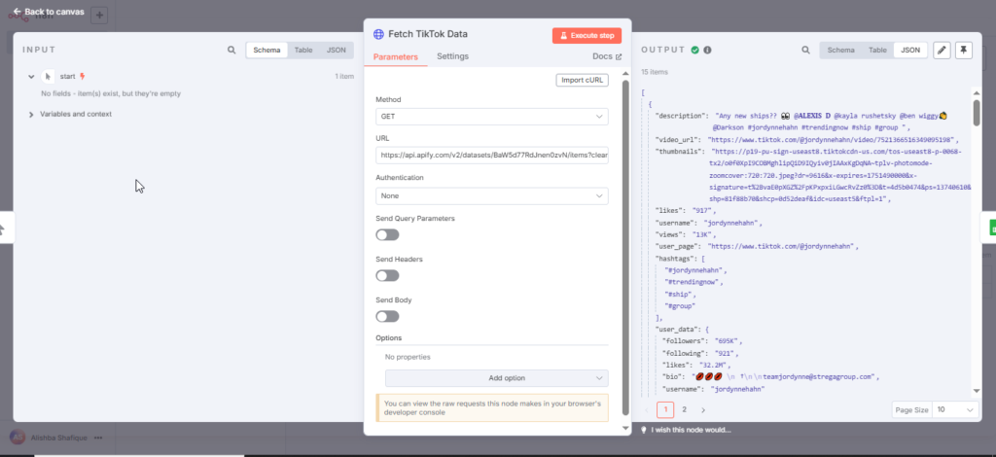The width and height of the screenshot is (996, 457).
Task: Click the previous node arrow at left edge
Action: [x=5, y=229]
